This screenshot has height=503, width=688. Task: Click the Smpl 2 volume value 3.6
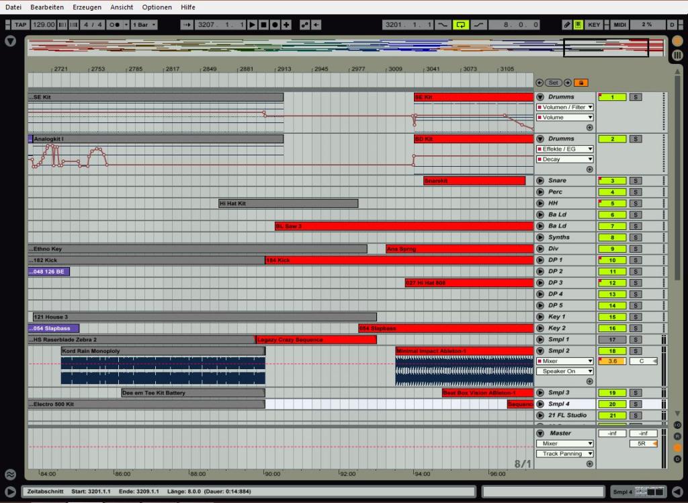(x=613, y=361)
